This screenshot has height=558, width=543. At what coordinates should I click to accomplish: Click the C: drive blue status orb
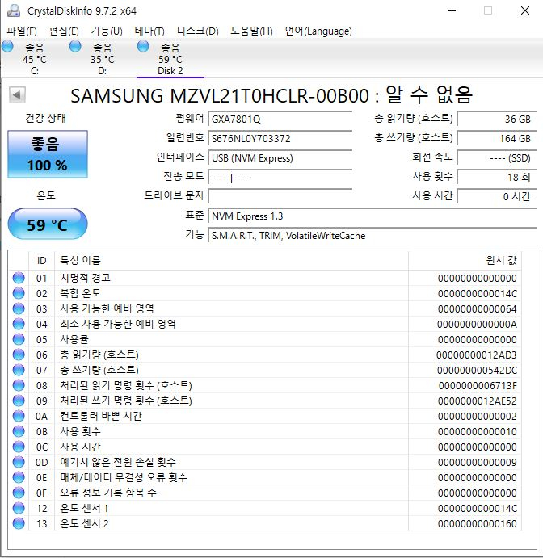coord(7,46)
